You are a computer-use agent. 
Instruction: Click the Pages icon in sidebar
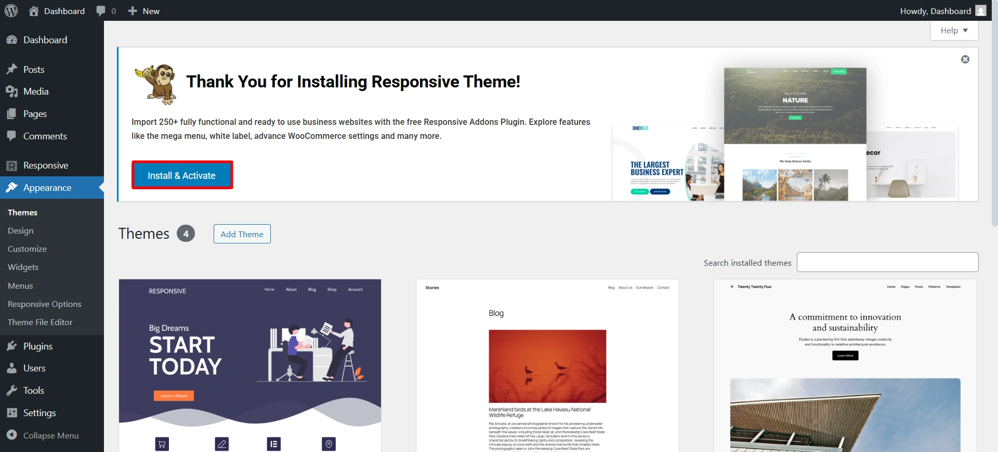pyautogui.click(x=11, y=114)
